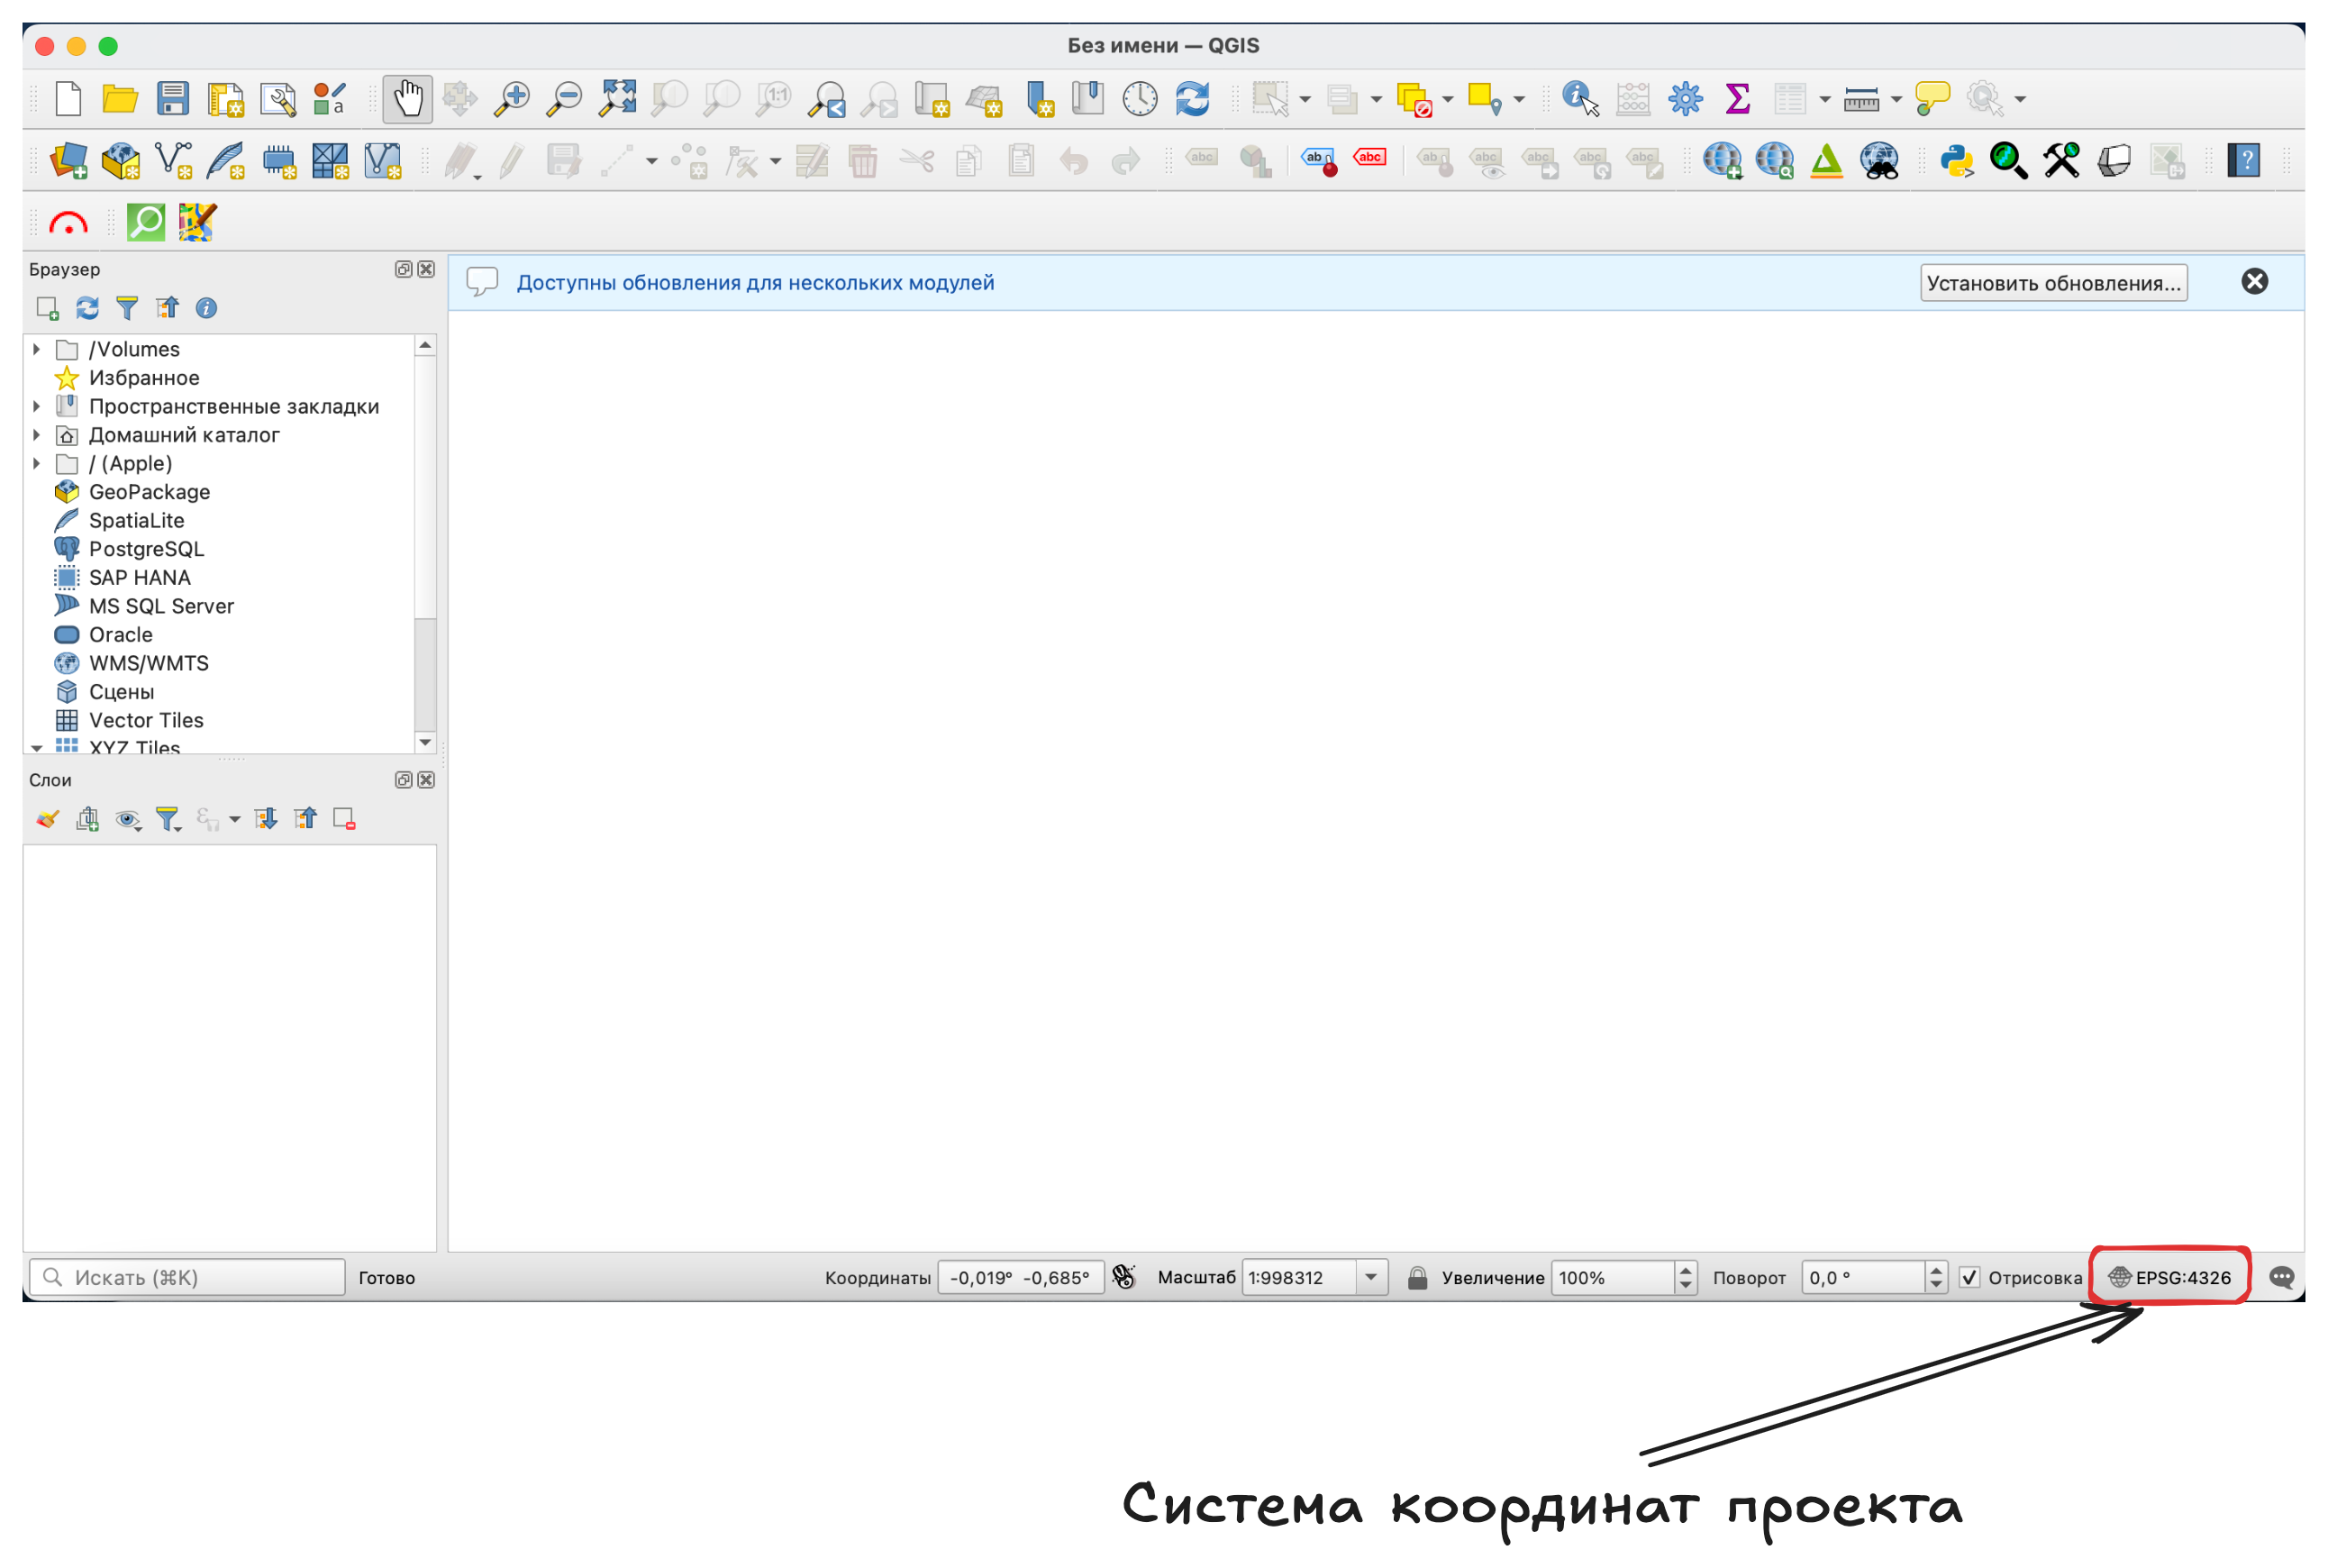2328x1568 pixels.
Task: Select the Pan Map hand tool
Action: [x=407, y=98]
